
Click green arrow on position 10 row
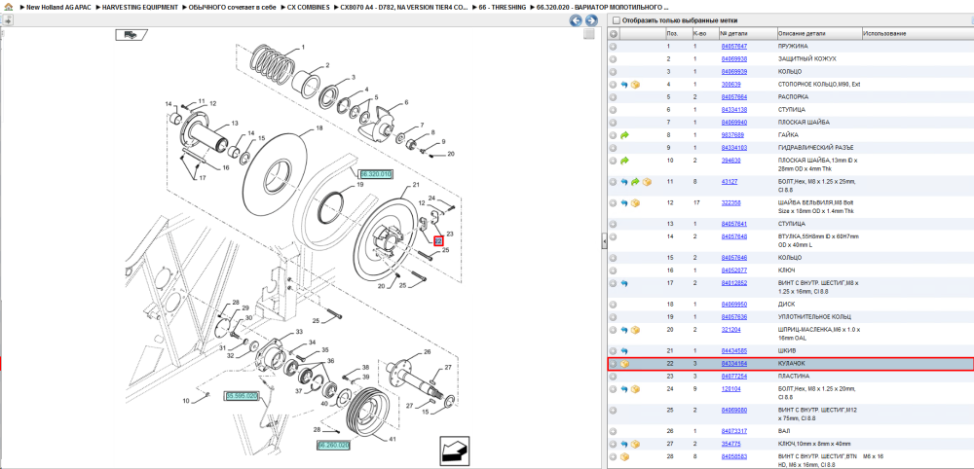625,161
